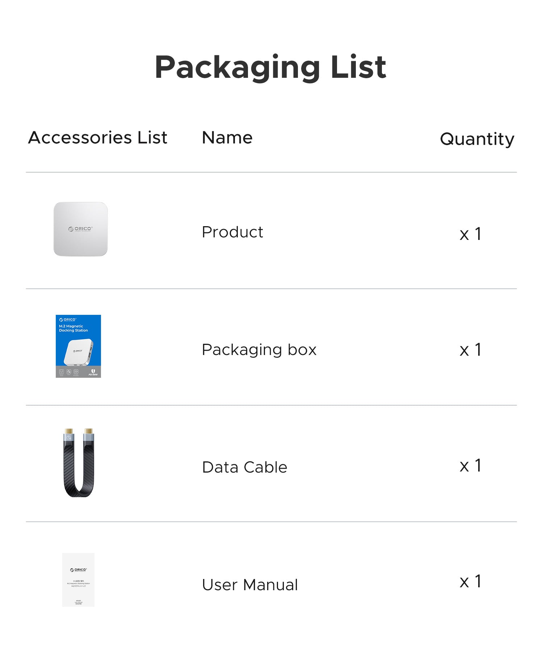The width and height of the screenshot is (543, 668).
Task: Click the "Accessories List" column header
Action: pos(98,138)
